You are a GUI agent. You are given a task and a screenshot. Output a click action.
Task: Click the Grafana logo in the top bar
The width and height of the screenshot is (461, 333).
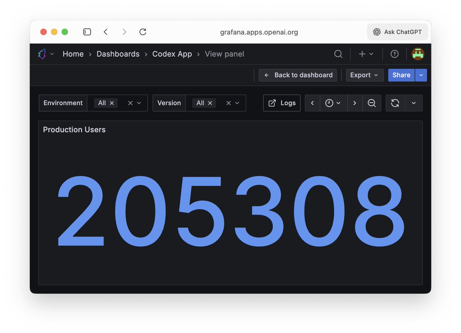click(x=42, y=54)
